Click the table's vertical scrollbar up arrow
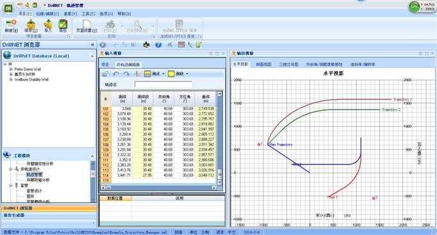437x235 pixels. click(220, 94)
